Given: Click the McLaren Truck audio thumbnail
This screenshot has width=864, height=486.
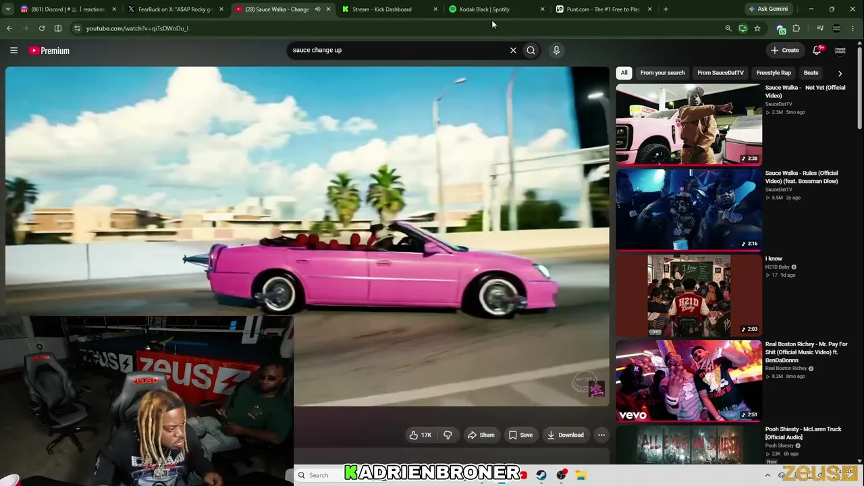Looking at the screenshot, I should click(689, 445).
